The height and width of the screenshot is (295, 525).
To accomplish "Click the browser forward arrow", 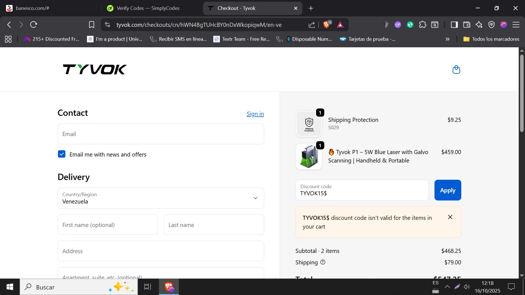I will click(21, 25).
